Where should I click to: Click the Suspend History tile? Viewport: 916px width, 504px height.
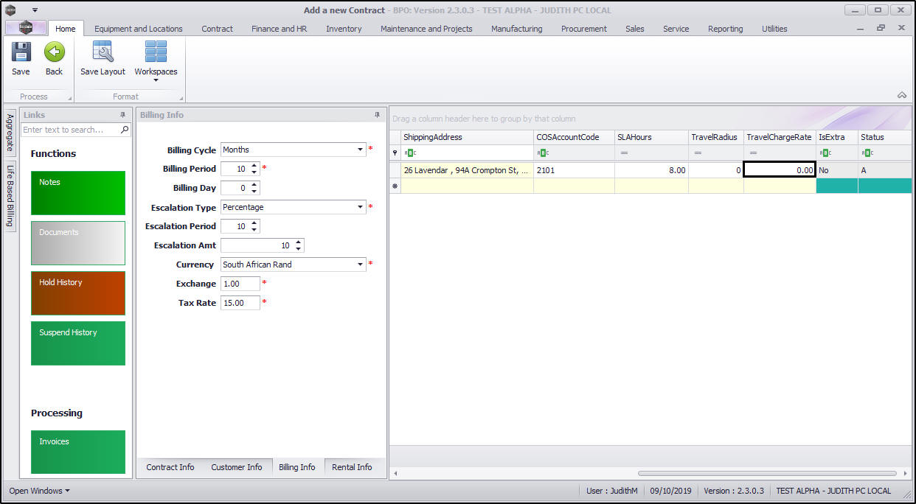[78, 343]
